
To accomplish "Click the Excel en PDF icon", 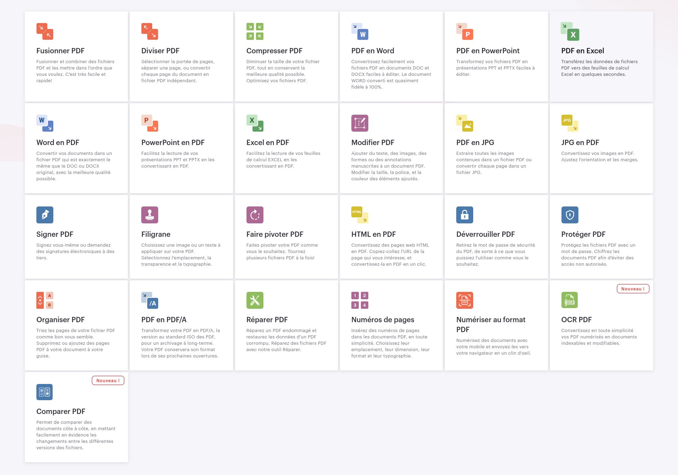I will click(x=255, y=123).
